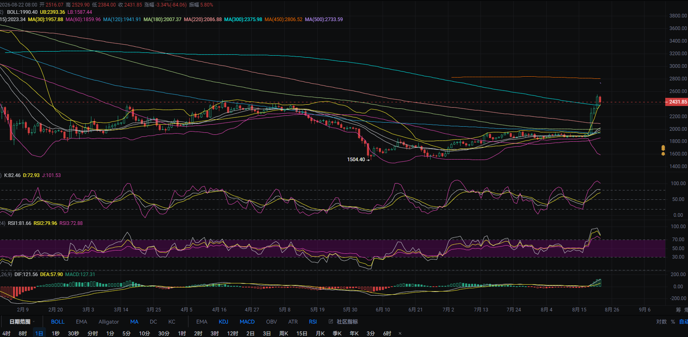Select the 月K monthly chart tab
Image resolution: width=688 pixels, height=337 pixels.
coord(320,333)
